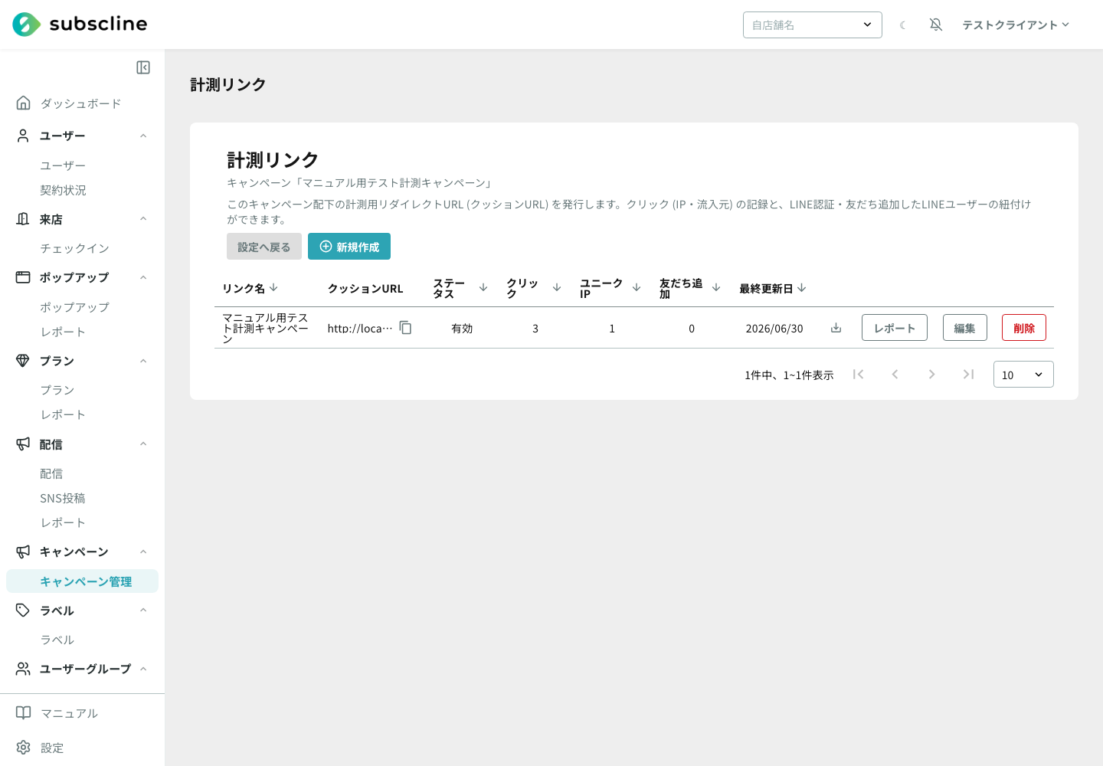Screen dimensions: 1103x766
Task: Click the キャンペーン megaphone icon
Action: click(x=23, y=552)
